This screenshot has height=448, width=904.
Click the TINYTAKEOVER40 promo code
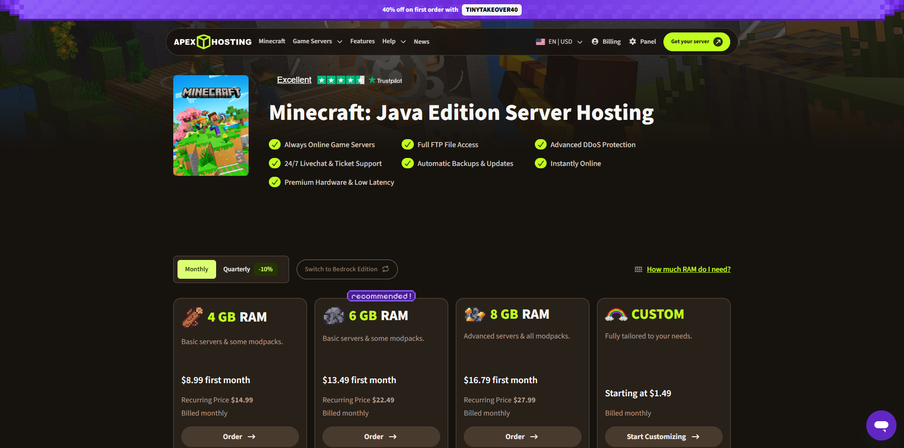click(492, 10)
